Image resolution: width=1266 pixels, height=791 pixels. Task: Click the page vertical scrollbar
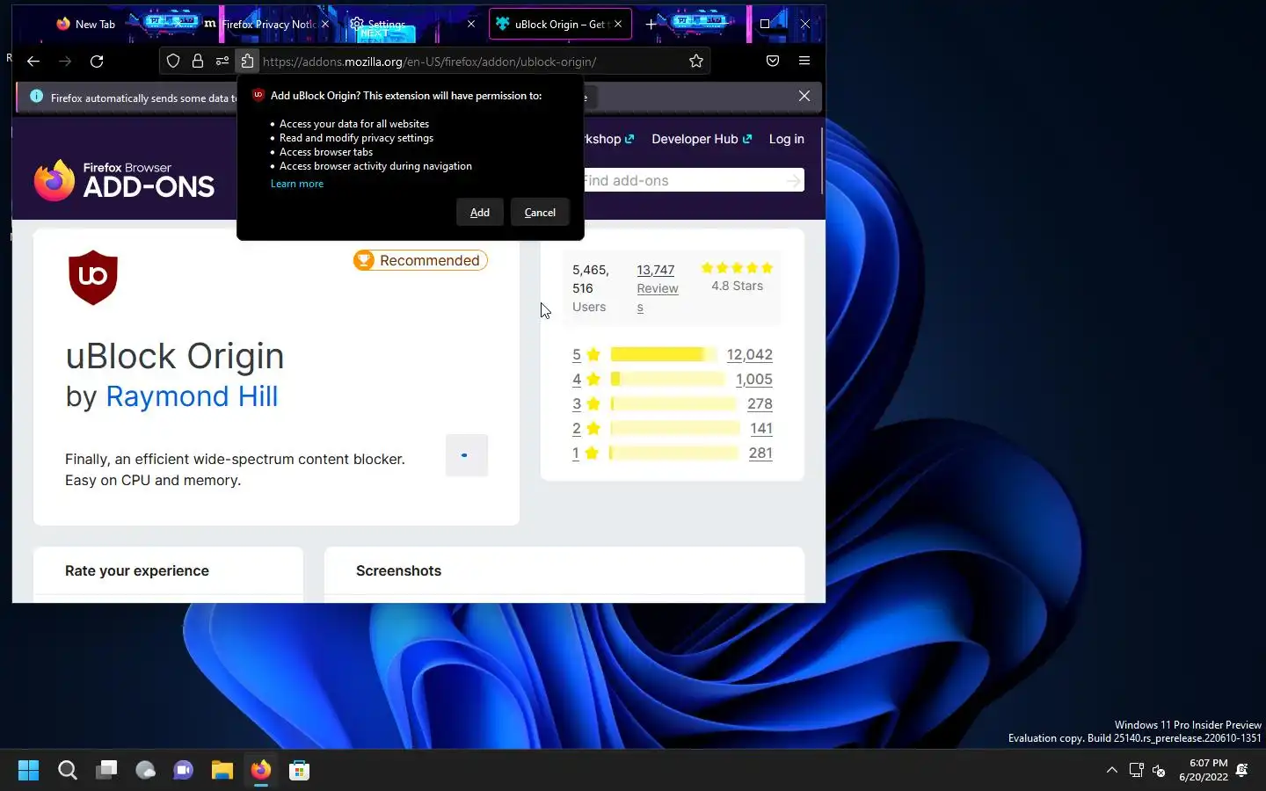(822, 160)
